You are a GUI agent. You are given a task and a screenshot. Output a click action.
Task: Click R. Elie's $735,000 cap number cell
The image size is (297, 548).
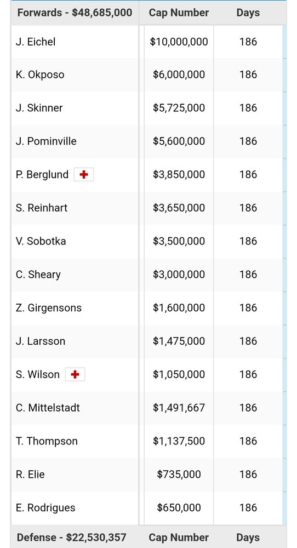(179, 474)
